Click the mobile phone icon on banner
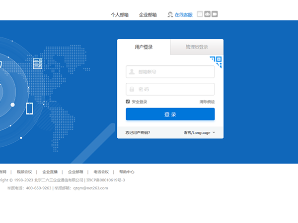This screenshot has height=223, width=298. click(x=29, y=108)
